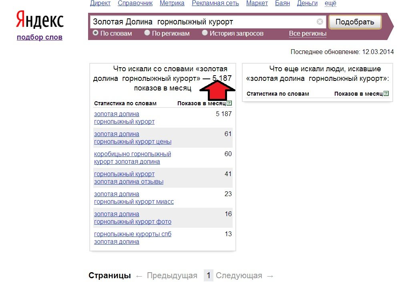
Task: Open the 'Все регионы' region selector
Action: click(308, 33)
